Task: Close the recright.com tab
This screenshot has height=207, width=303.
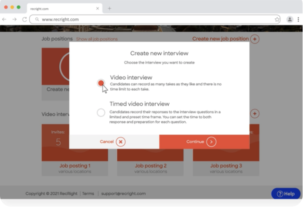Action: point(97,8)
